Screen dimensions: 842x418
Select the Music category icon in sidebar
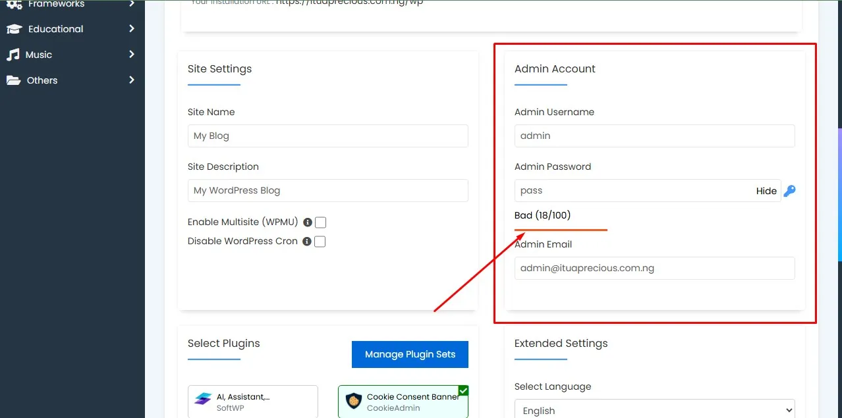tap(15, 54)
